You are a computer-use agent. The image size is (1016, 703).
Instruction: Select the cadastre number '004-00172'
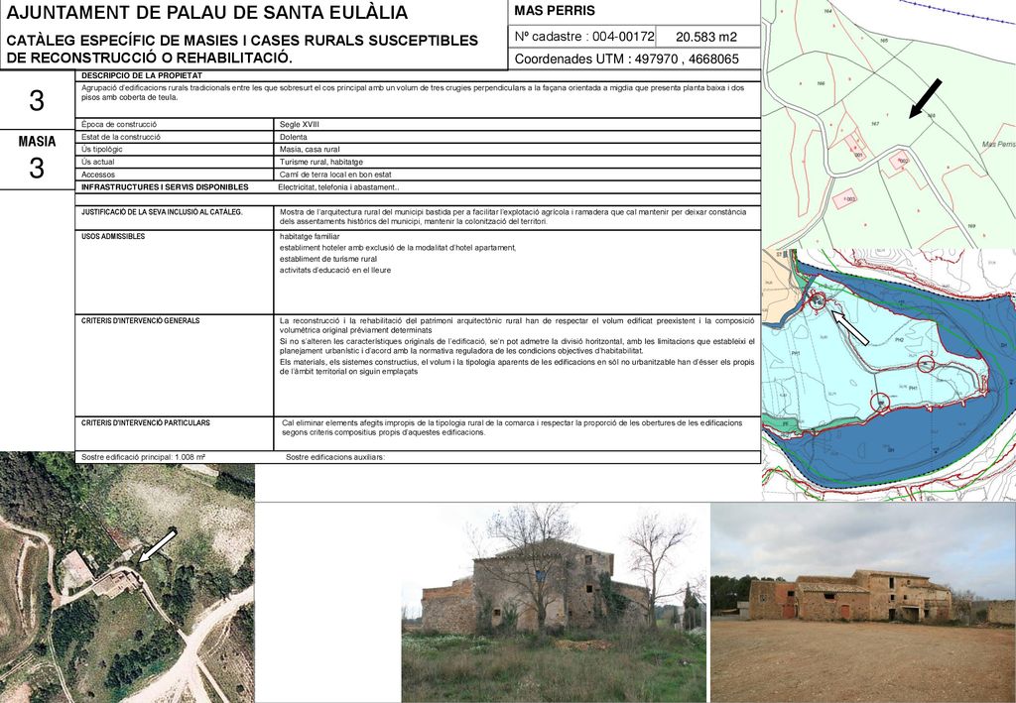coord(623,37)
